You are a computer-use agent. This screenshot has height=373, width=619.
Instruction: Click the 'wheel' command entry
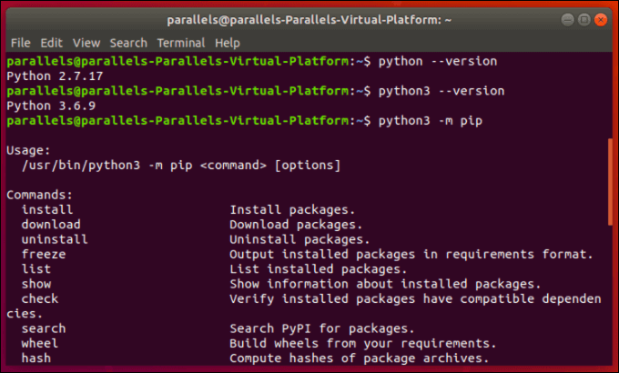[x=40, y=343]
